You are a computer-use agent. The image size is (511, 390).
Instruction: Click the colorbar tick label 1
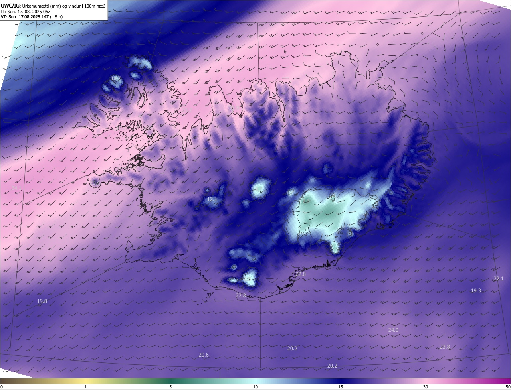coord(85,387)
